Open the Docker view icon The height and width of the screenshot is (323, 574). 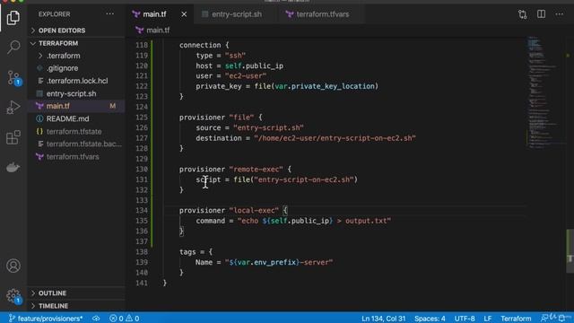pyautogui.click(x=13, y=168)
